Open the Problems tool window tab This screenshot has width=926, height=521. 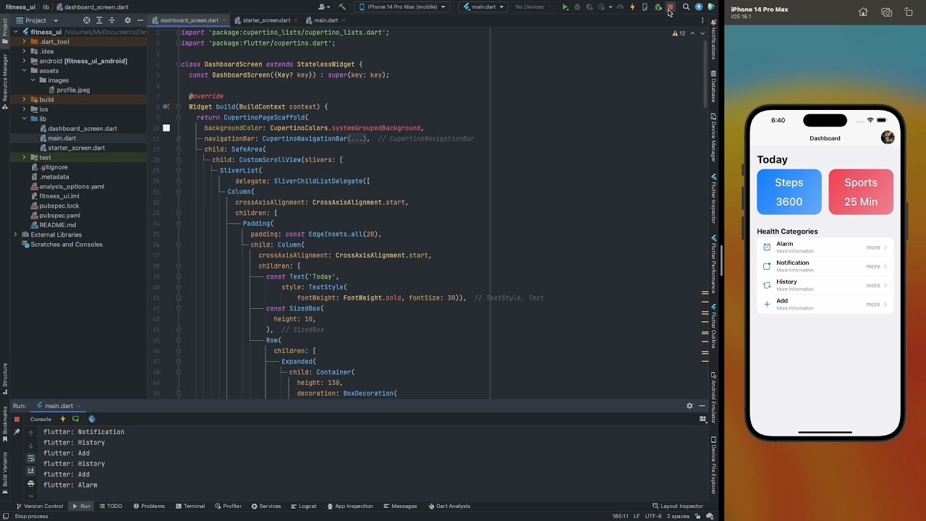[148, 507]
